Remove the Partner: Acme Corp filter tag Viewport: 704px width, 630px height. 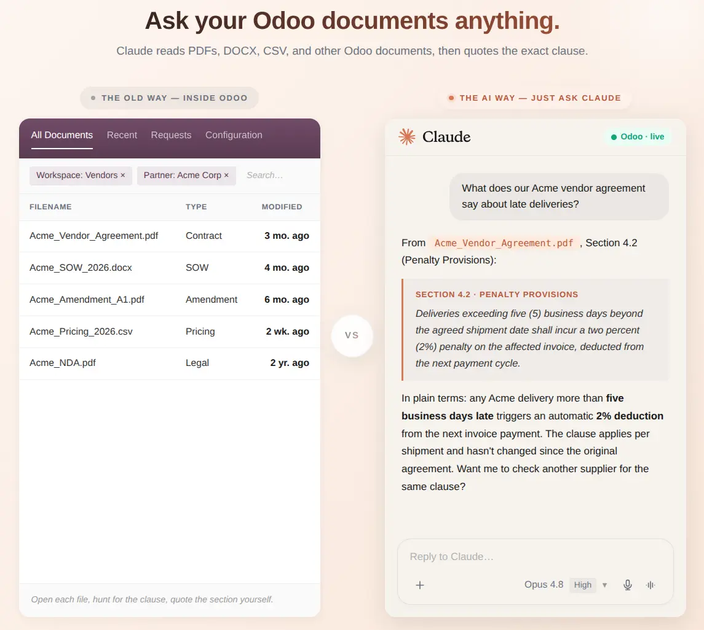pos(226,176)
